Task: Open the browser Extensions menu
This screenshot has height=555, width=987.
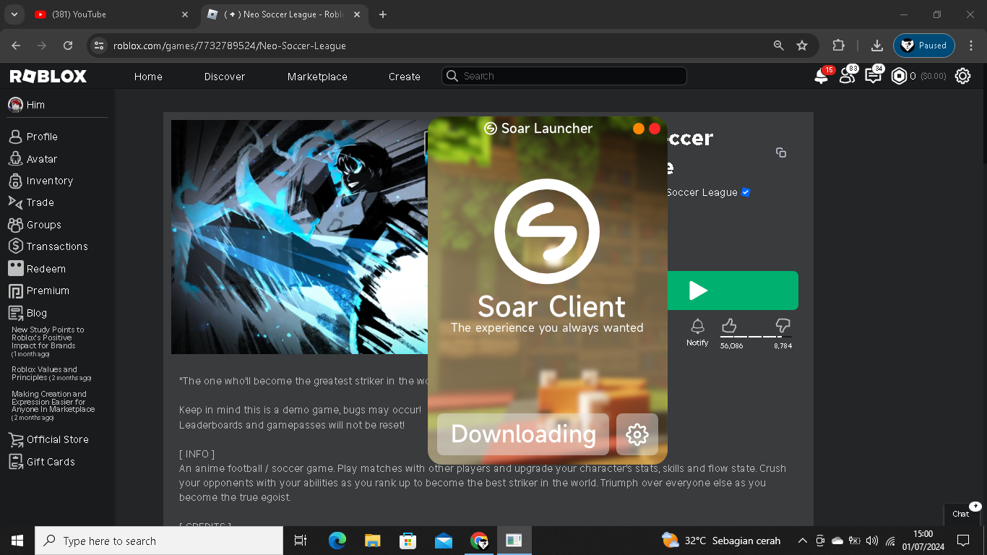Action: (x=838, y=46)
